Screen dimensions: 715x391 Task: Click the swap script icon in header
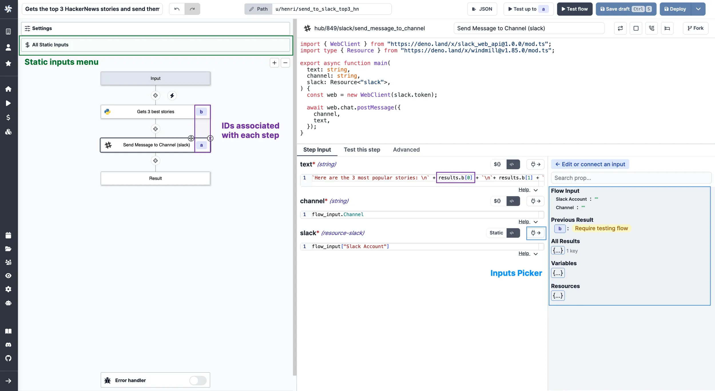click(x=620, y=28)
